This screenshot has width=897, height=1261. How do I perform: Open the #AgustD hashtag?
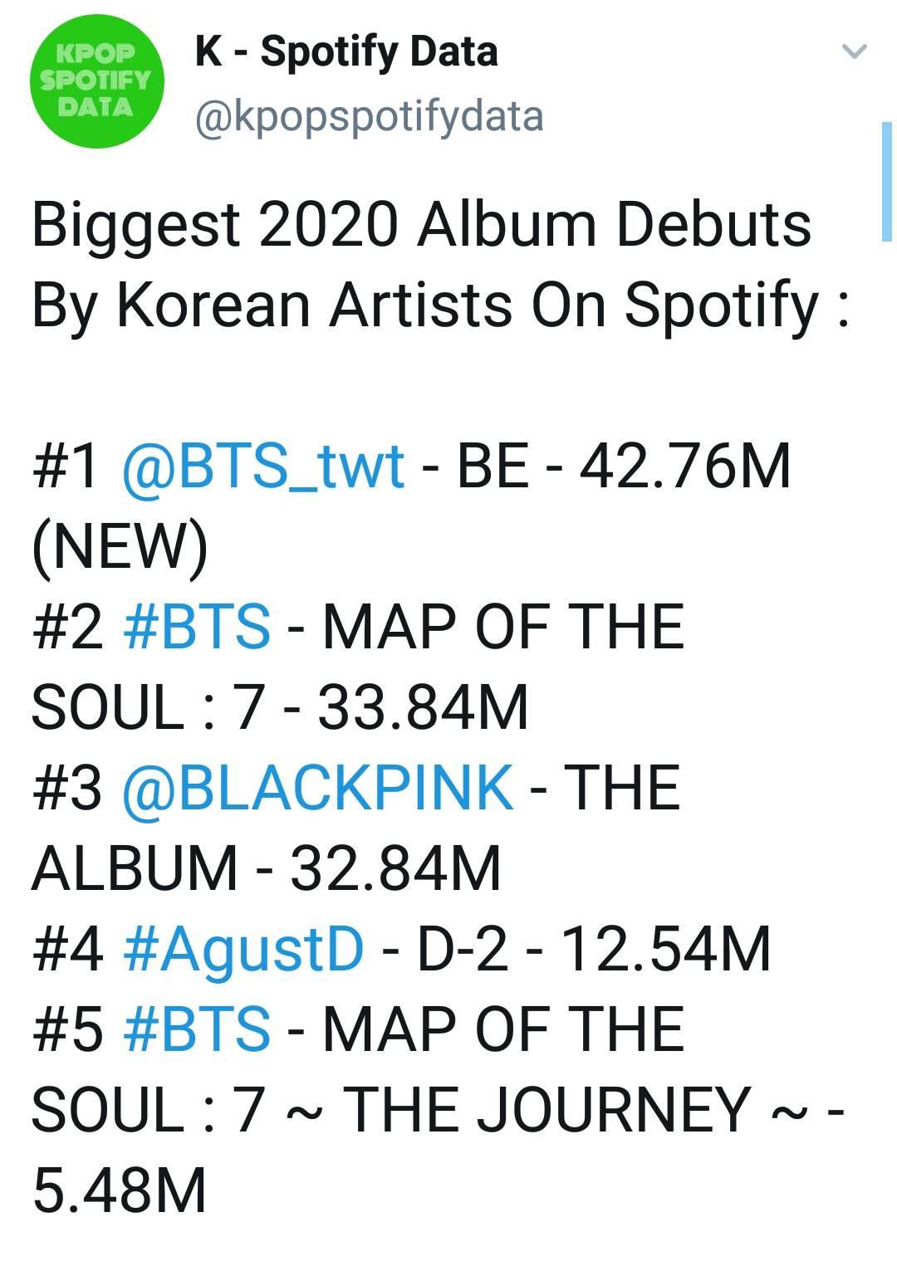point(243,950)
